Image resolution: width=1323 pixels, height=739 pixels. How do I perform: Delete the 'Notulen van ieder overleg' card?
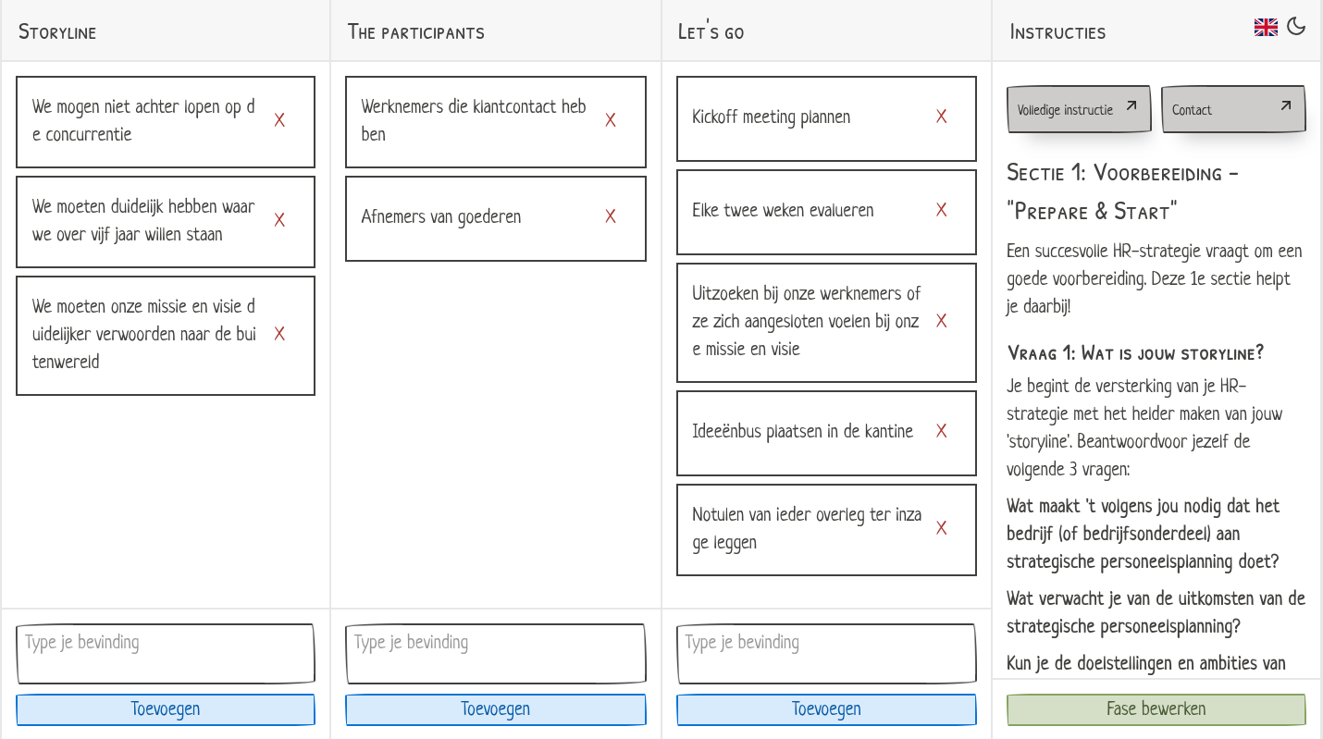(942, 528)
